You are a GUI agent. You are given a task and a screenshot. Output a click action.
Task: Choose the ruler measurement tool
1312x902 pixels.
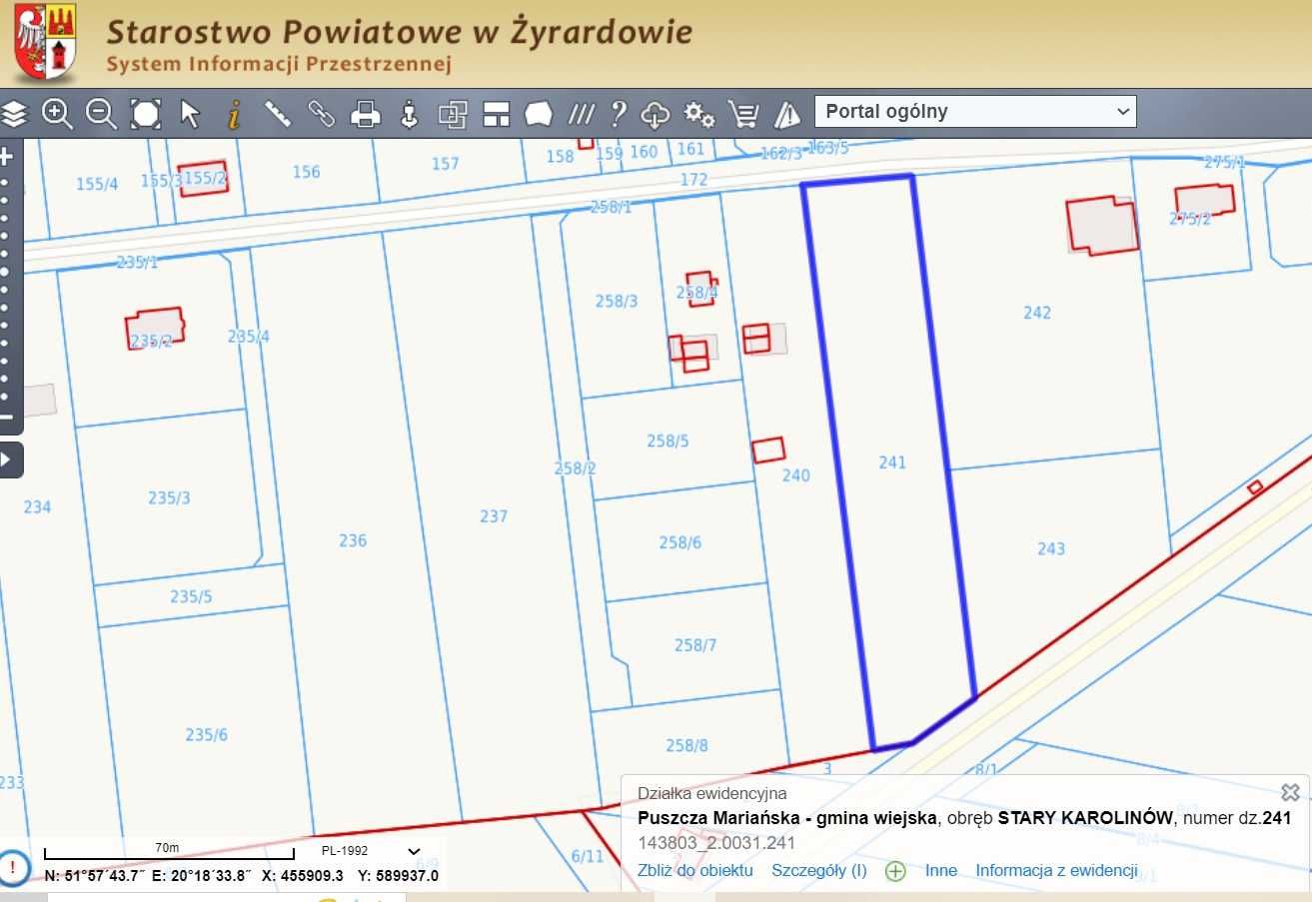278,113
